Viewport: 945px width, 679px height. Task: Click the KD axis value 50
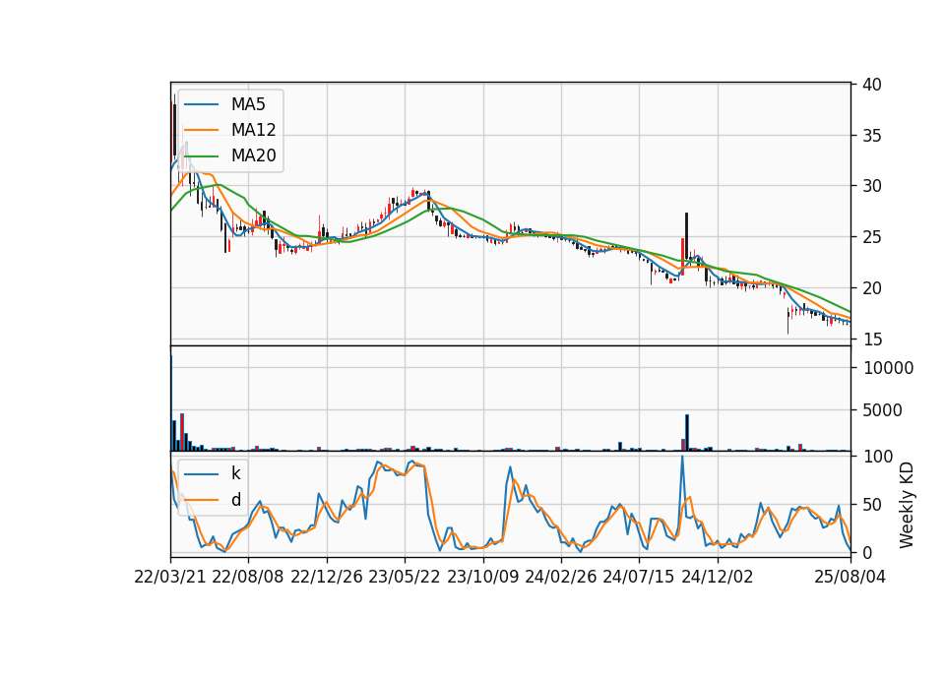coord(872,504)
